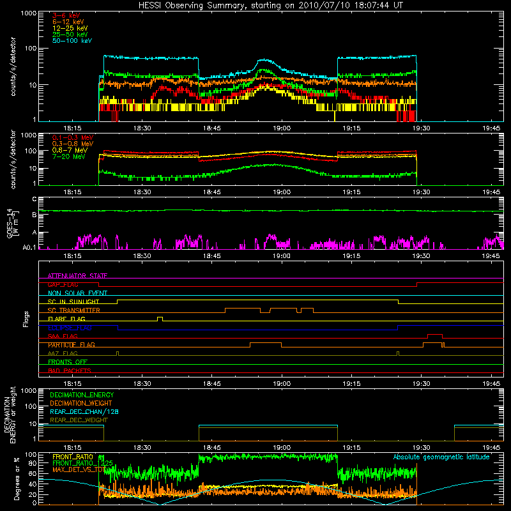Click the MAX_DET_VS_TOT legend entry
Viewport: 511px width, 511px height.
pyautogui.click(x=79, y=469)
